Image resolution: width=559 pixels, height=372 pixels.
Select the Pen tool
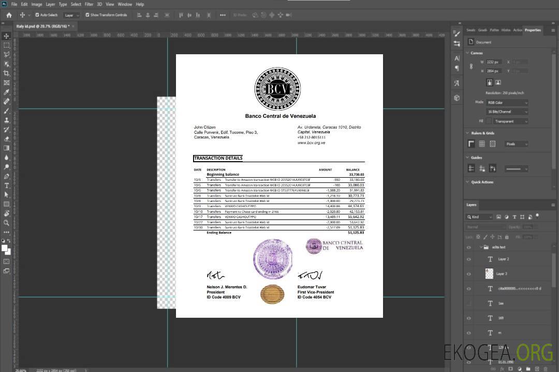pos(6,176)
